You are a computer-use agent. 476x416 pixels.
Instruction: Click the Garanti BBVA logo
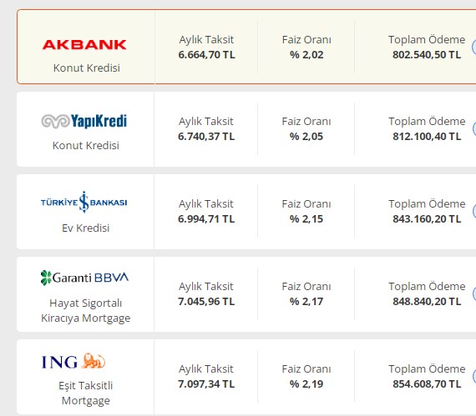click(84, 278)
